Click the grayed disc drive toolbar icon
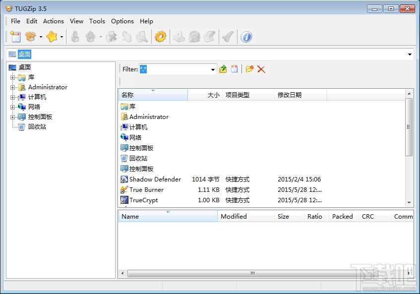Screen dimensions: 420x294 coord(179,37)
